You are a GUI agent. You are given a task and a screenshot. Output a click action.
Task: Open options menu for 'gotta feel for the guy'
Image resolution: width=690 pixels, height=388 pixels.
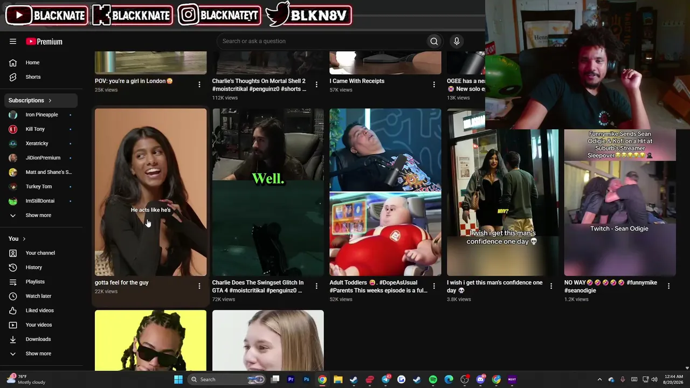point(199,286)
